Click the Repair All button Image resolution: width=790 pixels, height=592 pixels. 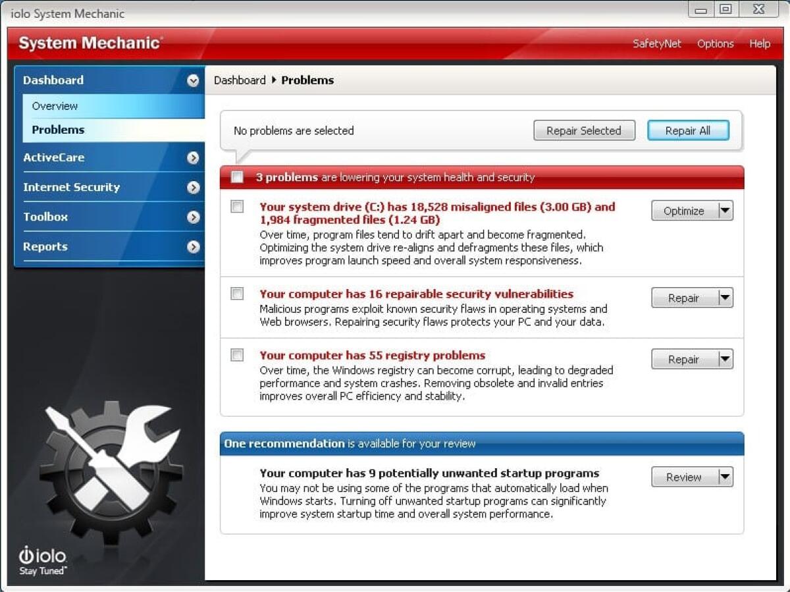[688, 130]
